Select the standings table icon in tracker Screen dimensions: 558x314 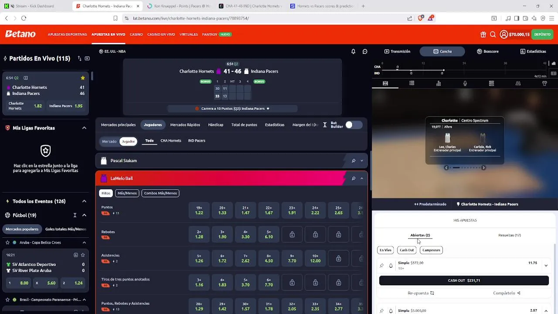click(x=491, y=83)
